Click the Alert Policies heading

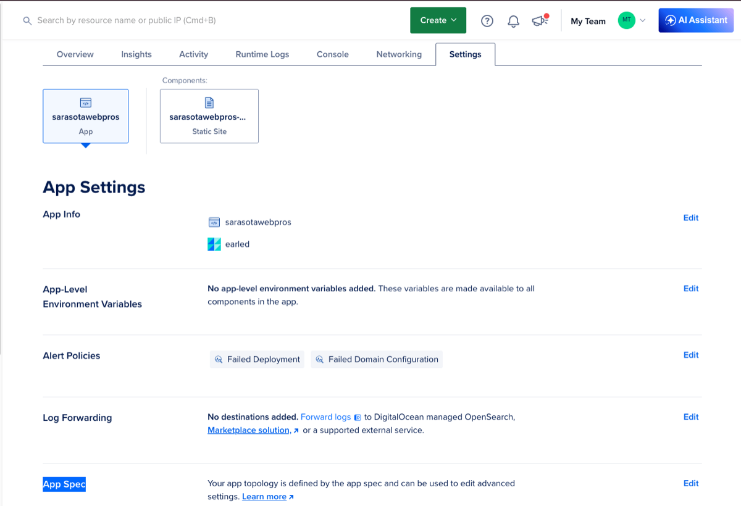pos(71,356)
